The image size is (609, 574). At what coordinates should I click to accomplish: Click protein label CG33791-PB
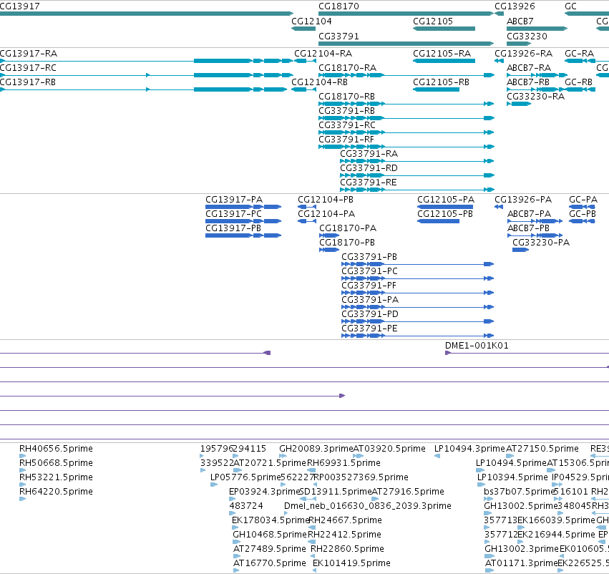[369, 257]
